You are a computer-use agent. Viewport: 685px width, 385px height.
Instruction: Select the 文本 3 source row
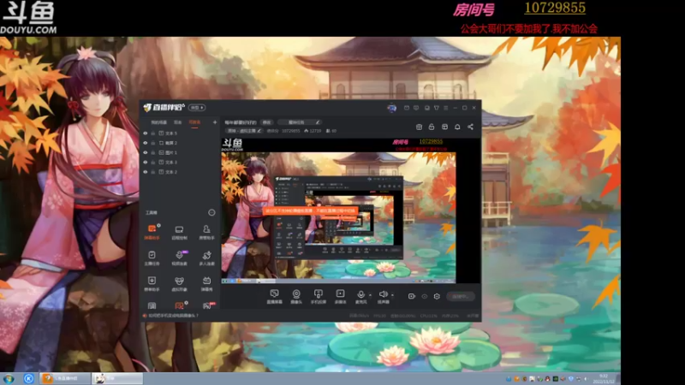click(x=181, y=162)
